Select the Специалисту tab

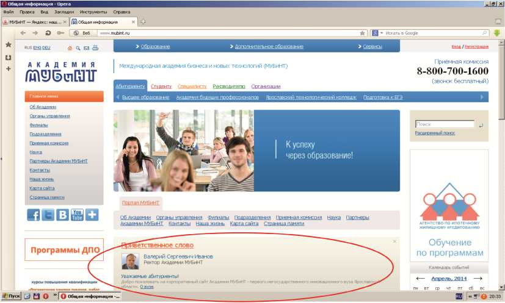pyautogui.click(x=192, y=86)
